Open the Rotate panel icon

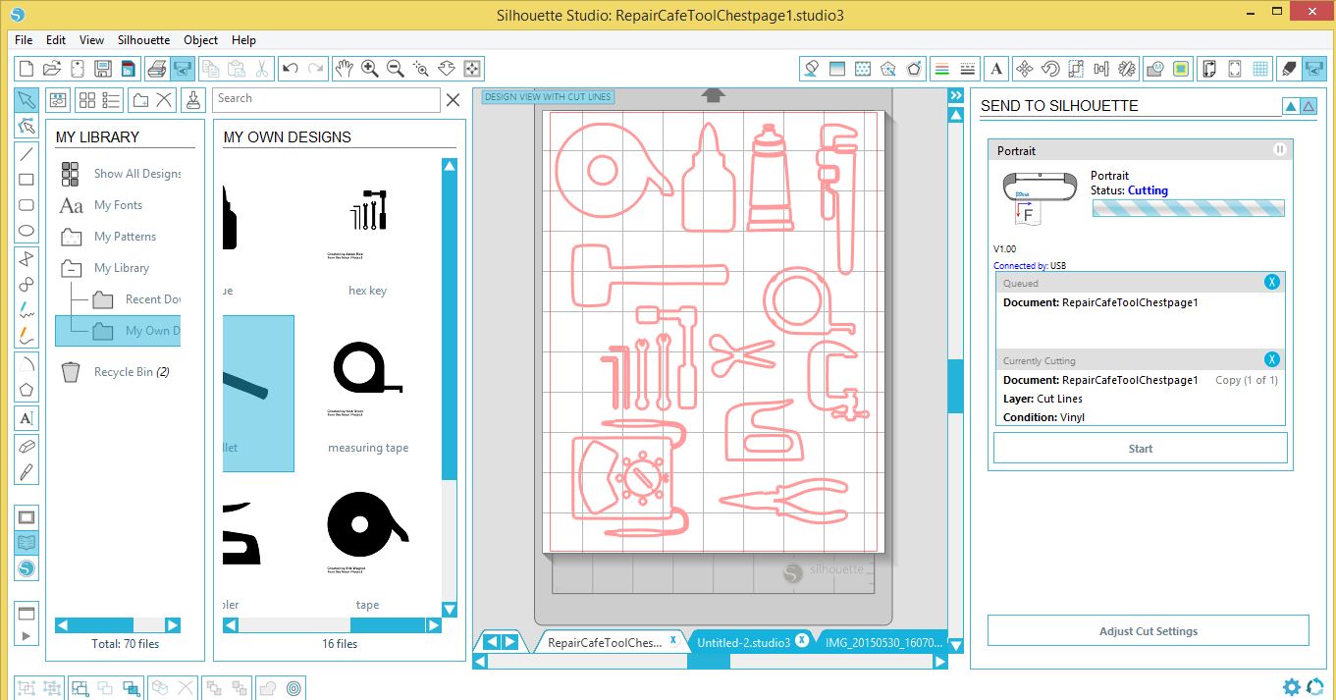(1049, 69)
